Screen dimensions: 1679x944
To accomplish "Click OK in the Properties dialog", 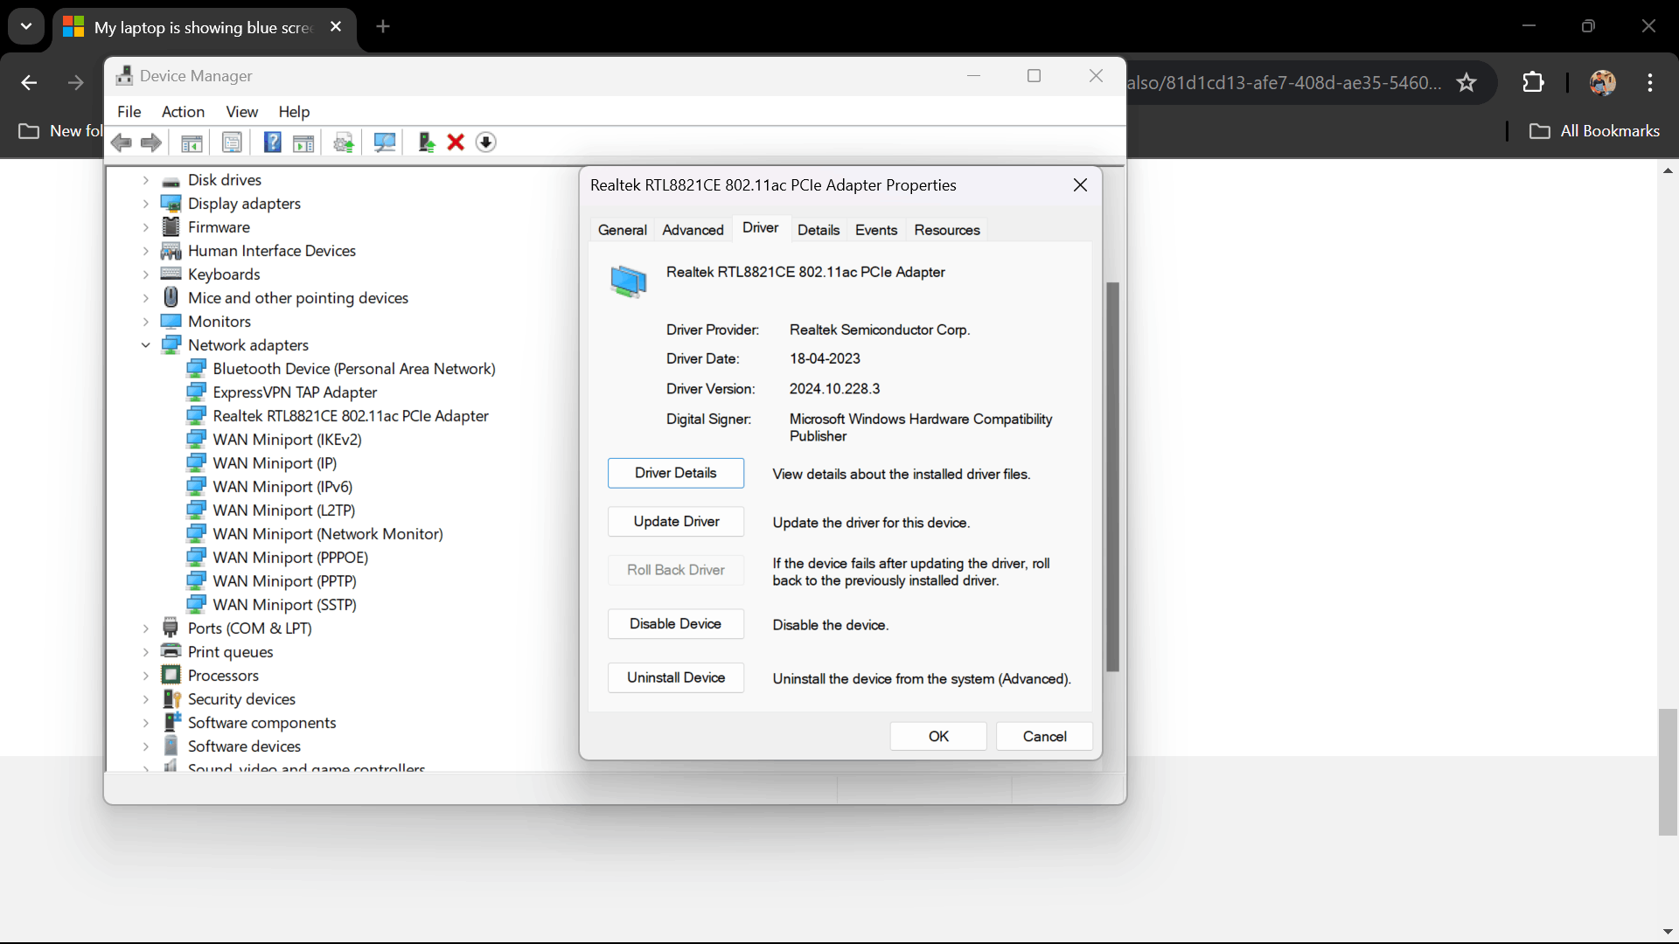I will (938, 737).
